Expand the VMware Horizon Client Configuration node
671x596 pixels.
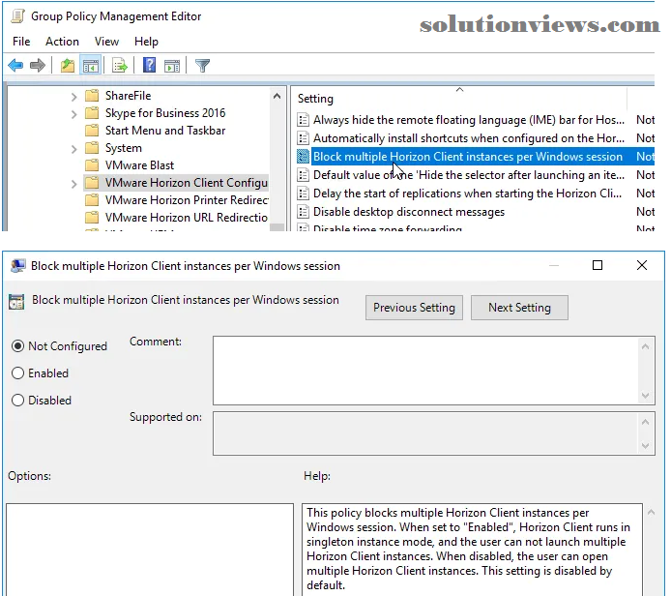coord(74,184)
